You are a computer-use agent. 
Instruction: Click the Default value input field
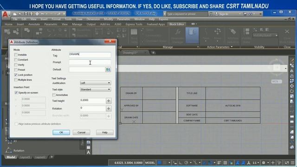tap(87, 70)
